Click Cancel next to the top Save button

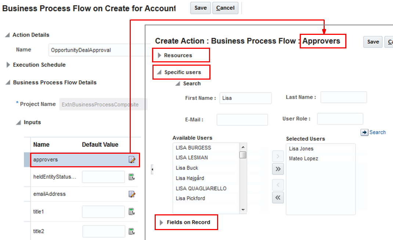225,8
